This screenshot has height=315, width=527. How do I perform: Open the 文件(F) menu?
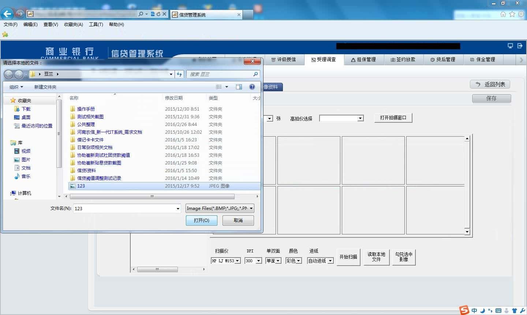pyautogui.click(x=11, y=25)
